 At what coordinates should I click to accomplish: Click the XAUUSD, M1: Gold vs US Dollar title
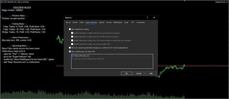point(18,2)
